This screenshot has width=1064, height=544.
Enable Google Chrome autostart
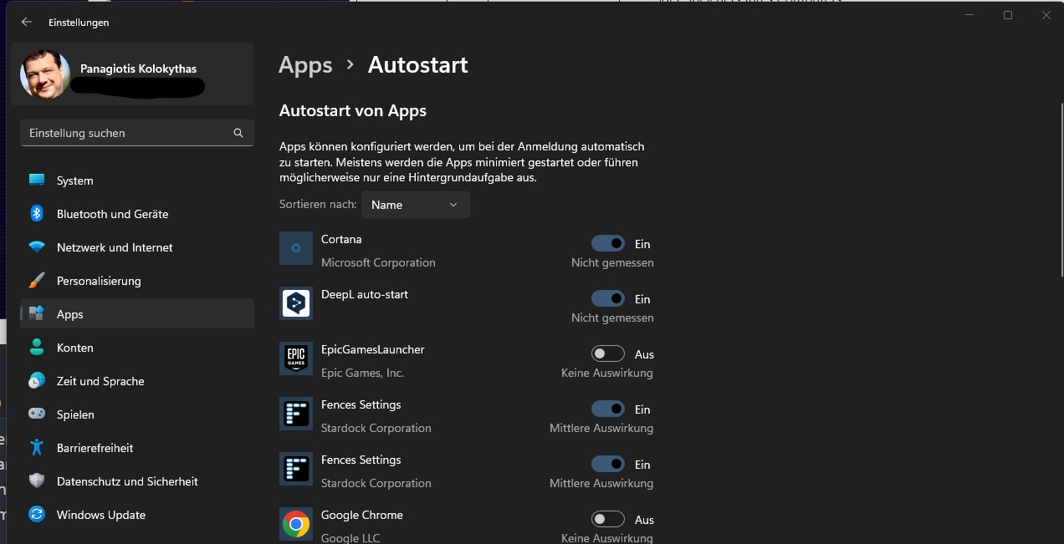pyautogui.click(x=608, y=519)
